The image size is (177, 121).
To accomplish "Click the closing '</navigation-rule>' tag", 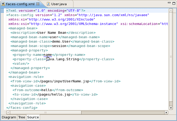I will 27,103.
